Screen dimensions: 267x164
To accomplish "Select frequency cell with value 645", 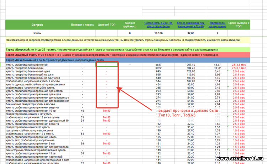I will click(x=158, y=71).
